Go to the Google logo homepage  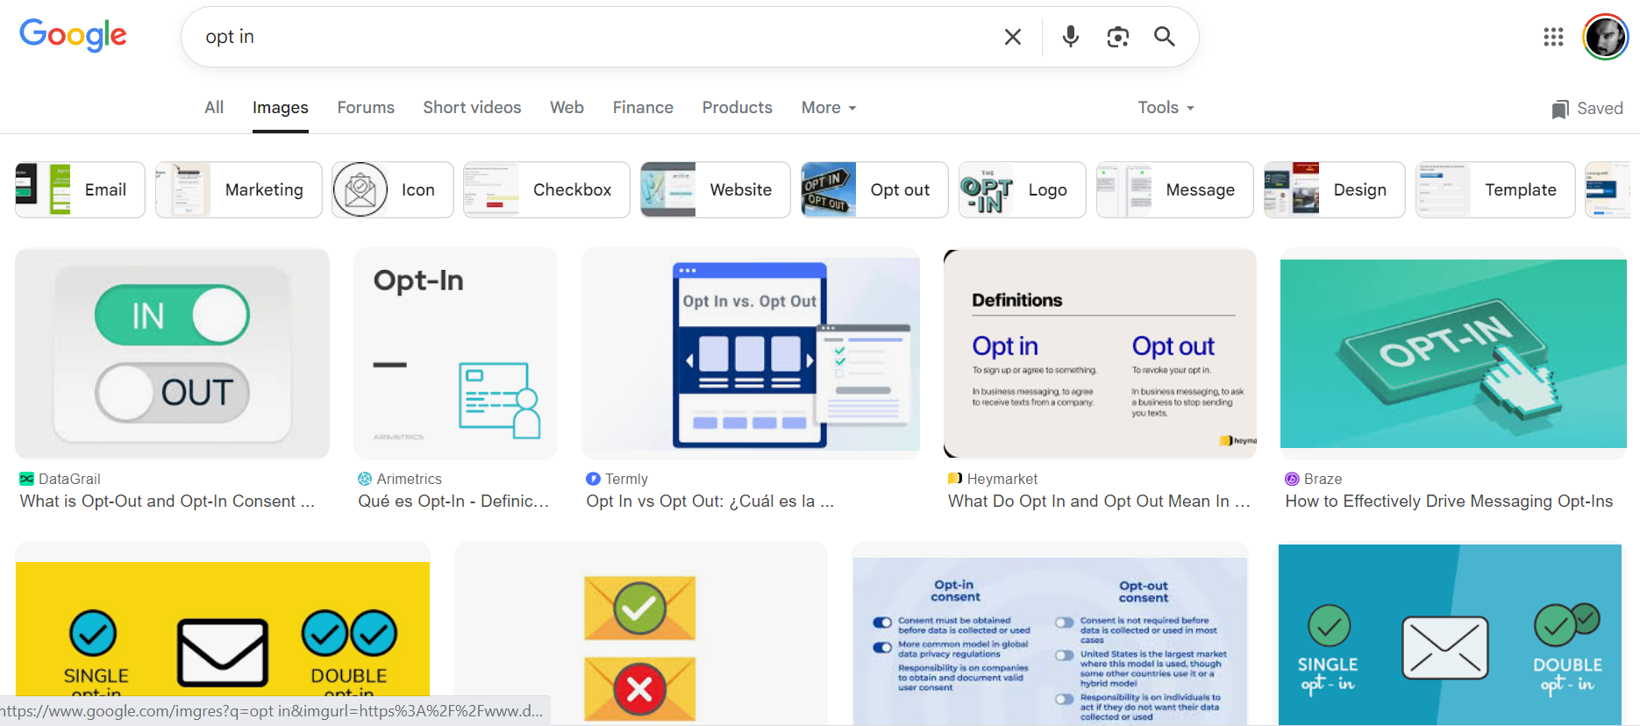click(74, 36)
